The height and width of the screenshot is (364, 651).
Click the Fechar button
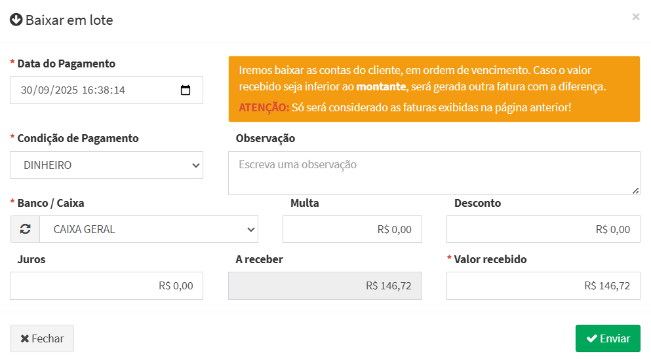point(42,338)
